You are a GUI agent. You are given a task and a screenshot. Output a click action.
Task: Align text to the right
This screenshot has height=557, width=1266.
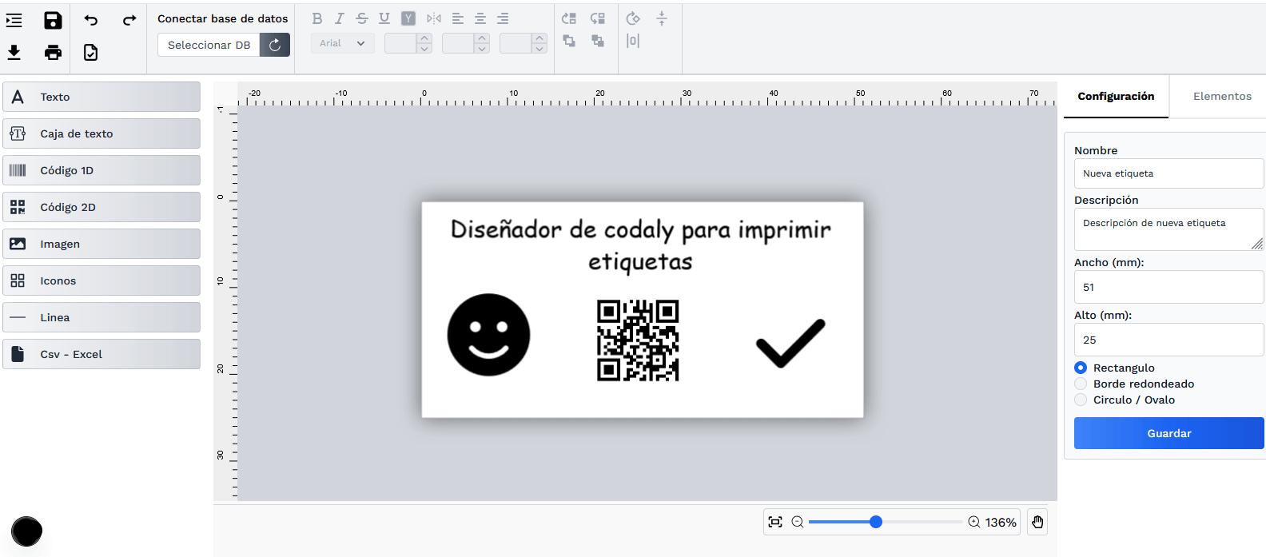tap(503, 18)
